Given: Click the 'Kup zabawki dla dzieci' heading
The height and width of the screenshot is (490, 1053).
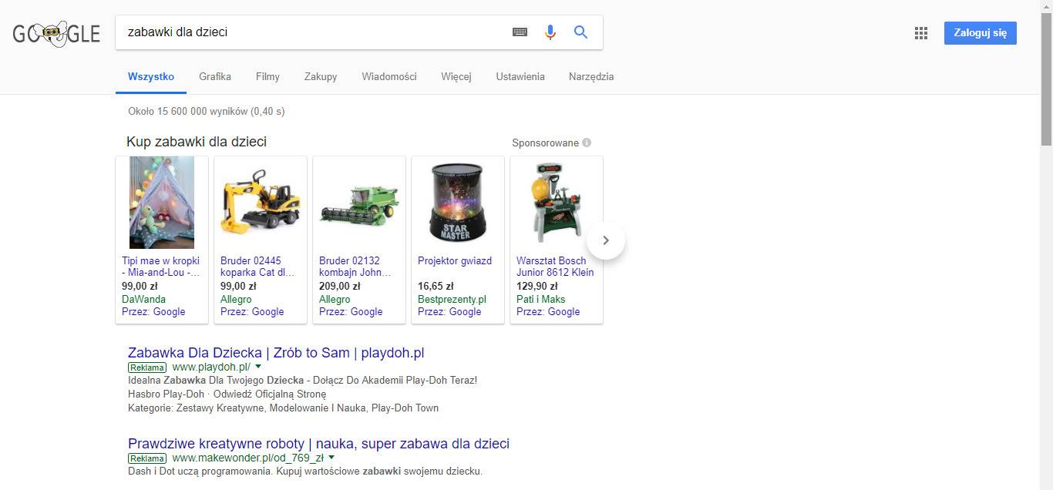Looking at the screenshot, I should point(197,142).
